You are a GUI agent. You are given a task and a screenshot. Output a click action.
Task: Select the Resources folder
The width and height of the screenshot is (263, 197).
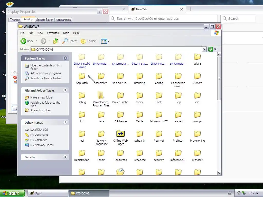tap(120, 155)
